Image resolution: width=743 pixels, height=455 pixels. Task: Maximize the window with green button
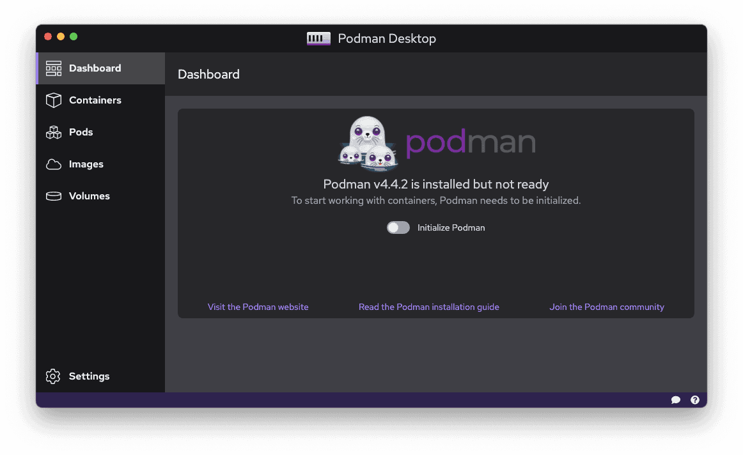point(74,37)
